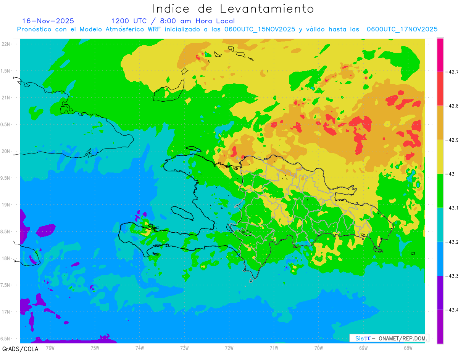Click the latitude label "19N"
The image size is (458, 353).
(x=6, y=204)
